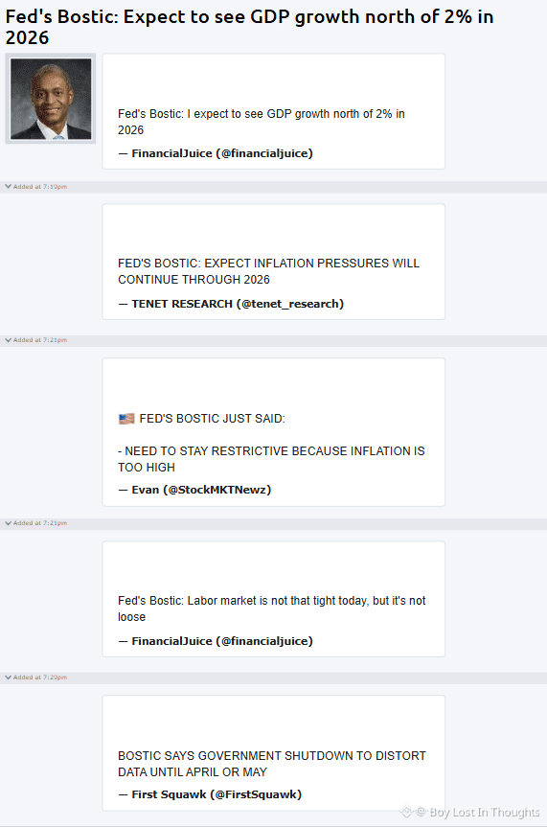Visit First Squawk (@FirstSquawk) profile link
Viewport: 547px width, 827px height.
pyautogui.click(x=210, y=794)
